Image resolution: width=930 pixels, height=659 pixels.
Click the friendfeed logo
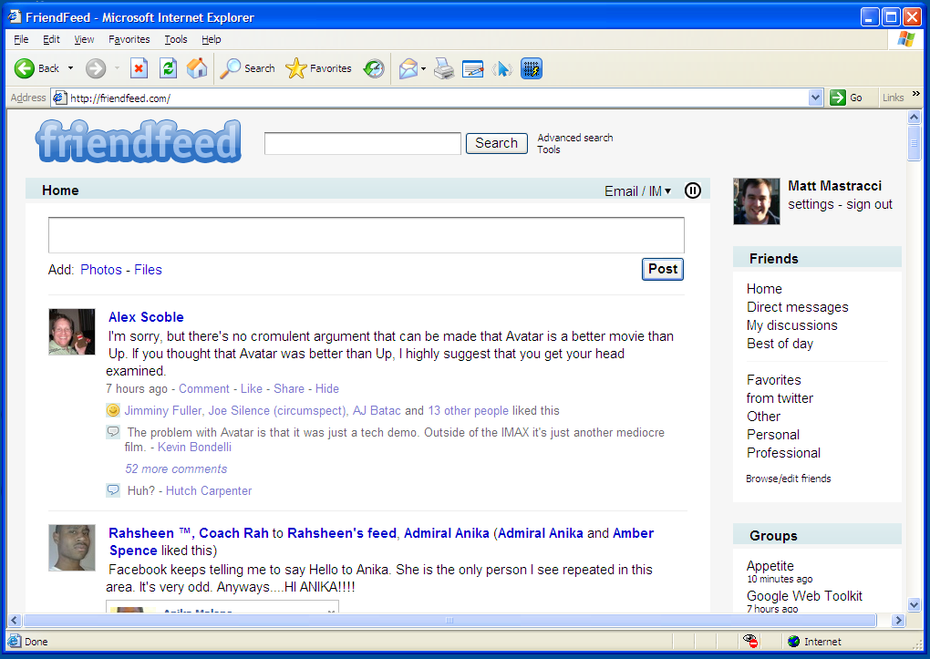[139, 141]
